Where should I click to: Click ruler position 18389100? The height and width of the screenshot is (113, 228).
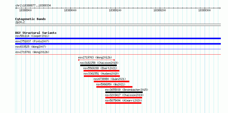115,11
